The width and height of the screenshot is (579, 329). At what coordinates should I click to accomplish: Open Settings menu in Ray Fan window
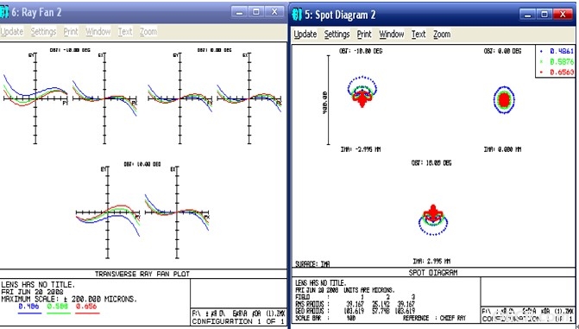[x=43, y=32]
